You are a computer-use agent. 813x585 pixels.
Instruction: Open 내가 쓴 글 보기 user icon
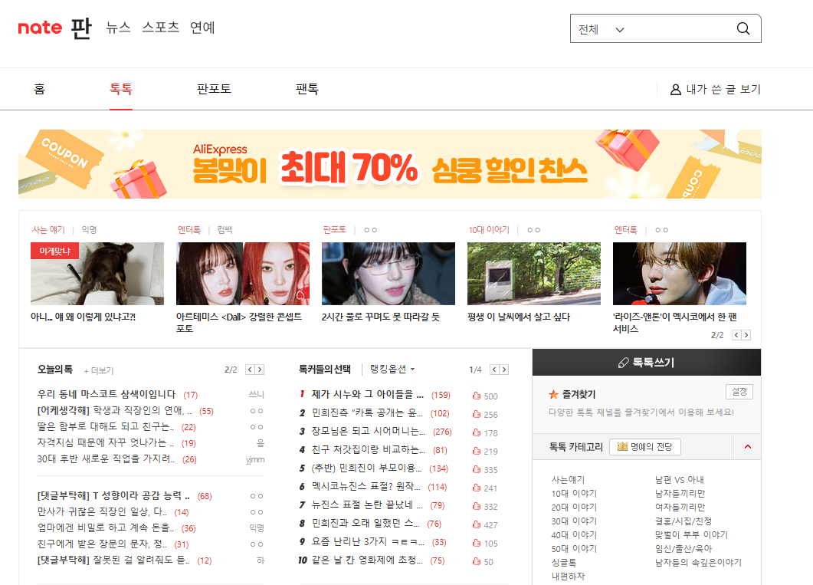[676, 90]
